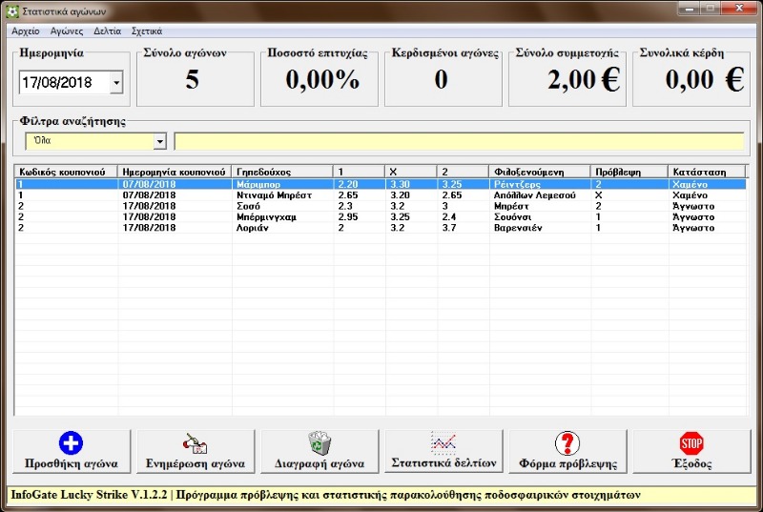This screenshot has width=763, height=512.
Task: Open the Ημερομηνία date dropdown arrow
Action: click(x=116, y=83)
